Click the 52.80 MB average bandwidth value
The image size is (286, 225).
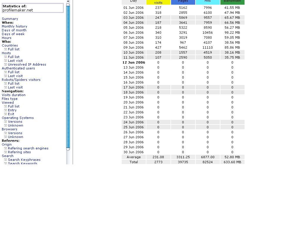[x=232, y=157]
